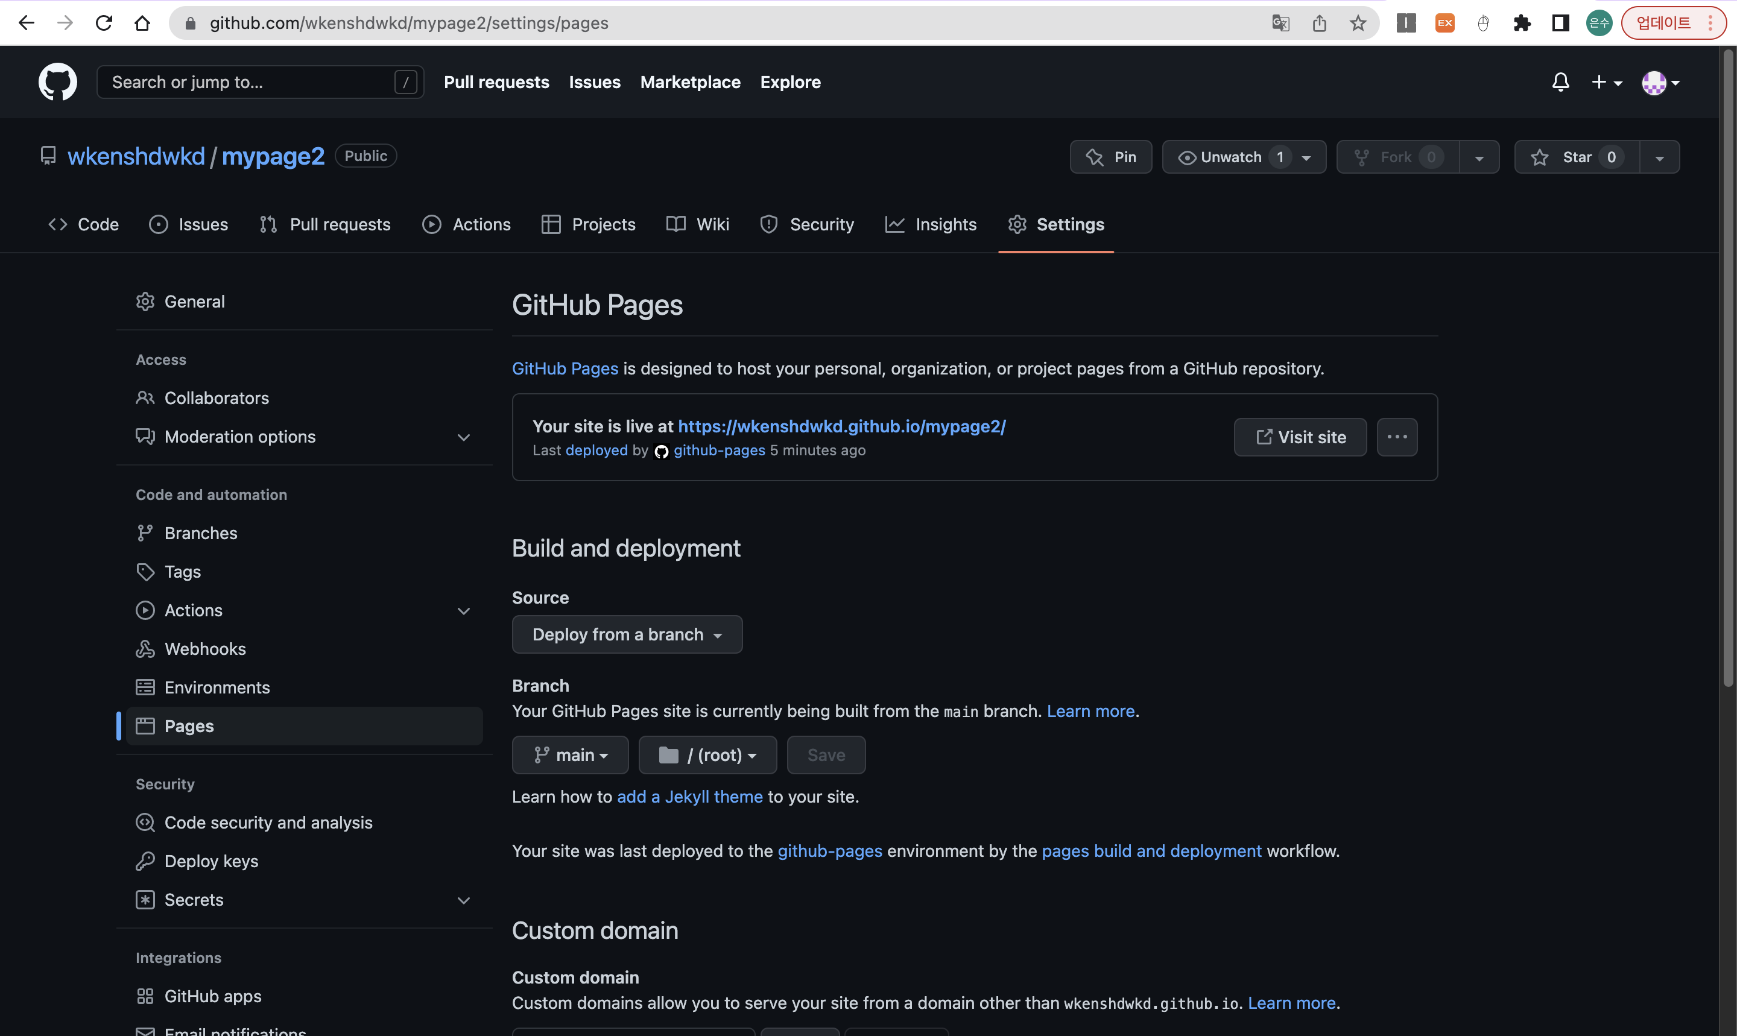The image size is (1737, 1036).
Task: Open the Unwatch notifications dropdown
Action: coord(1244,157)
